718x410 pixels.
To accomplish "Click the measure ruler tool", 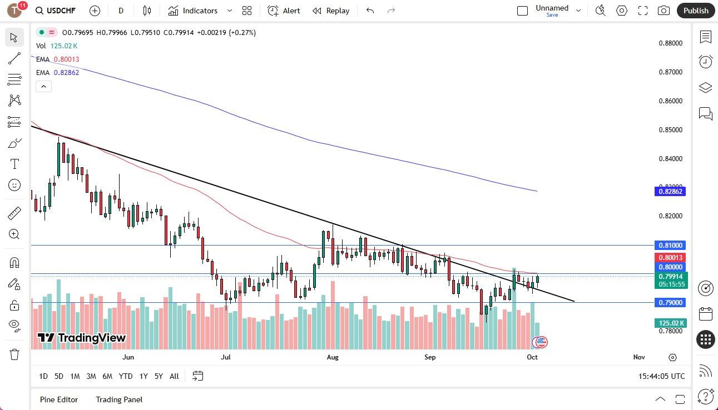I will 14,213.
